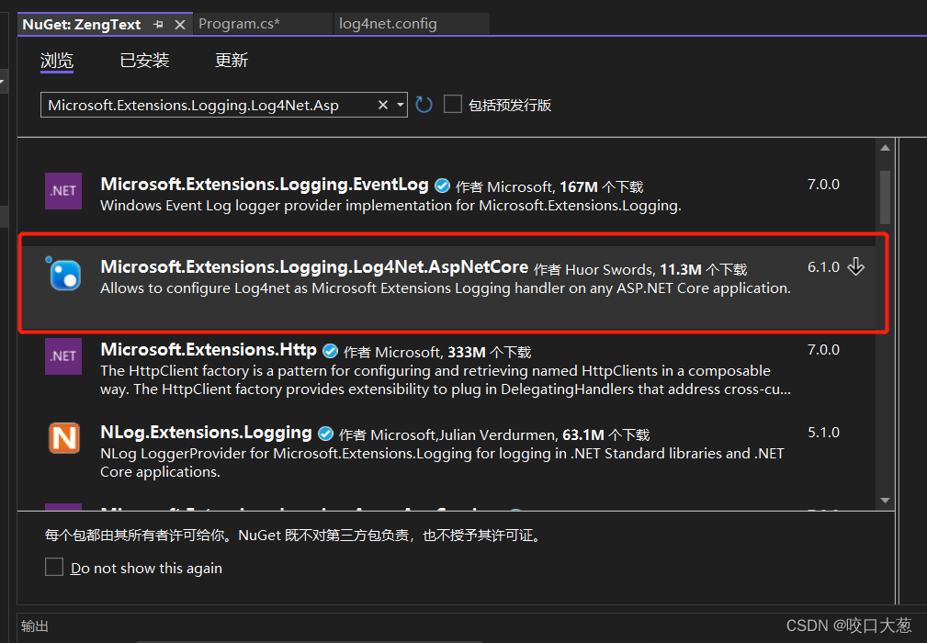
Task: Install Log4Net.AspNetCore via download arrow
Action: (856, 266)
